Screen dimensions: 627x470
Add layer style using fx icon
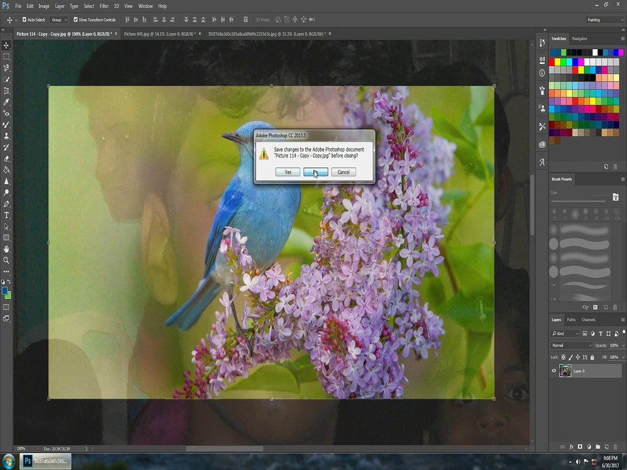tap(571, 446)
